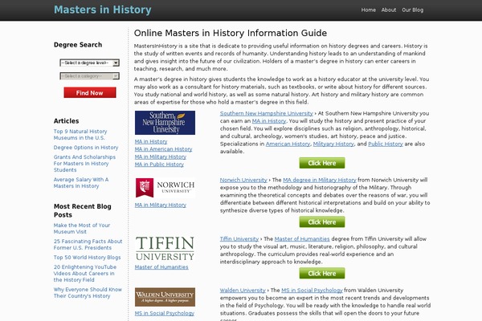Open MA in American History link
The width and height of the screenshot is (482, 321).
coord(163,149)
